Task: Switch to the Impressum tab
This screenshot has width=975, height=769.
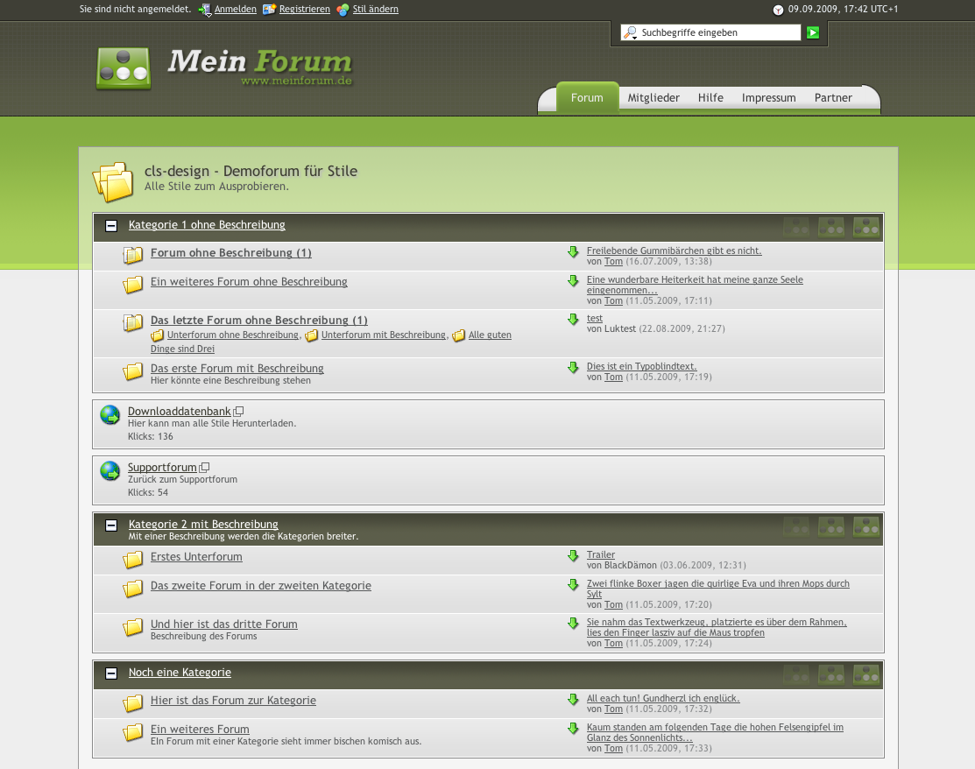Action: [768, 98]
